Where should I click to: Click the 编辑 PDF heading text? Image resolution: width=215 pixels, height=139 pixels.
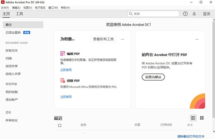point(73,54)
